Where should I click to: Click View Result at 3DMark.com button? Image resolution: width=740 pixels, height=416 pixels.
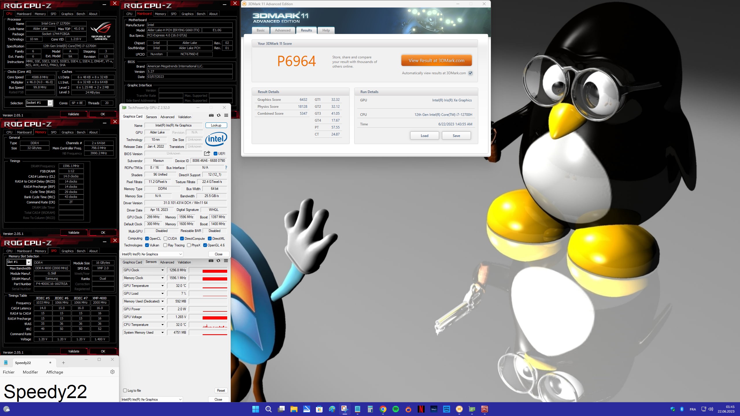coord(436,60)
